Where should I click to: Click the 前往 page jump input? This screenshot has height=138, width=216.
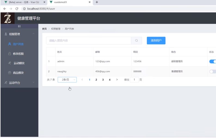click(x=134, y=80)
